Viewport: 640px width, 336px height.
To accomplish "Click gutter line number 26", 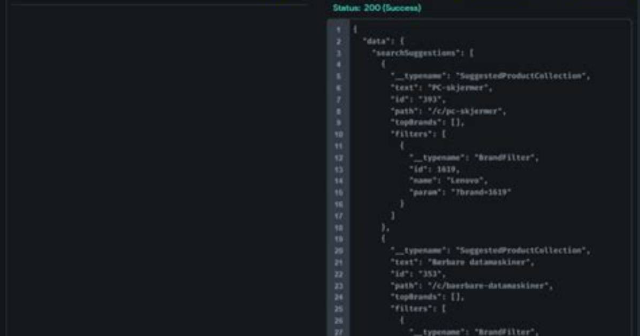I will click(x=338, y=320).
